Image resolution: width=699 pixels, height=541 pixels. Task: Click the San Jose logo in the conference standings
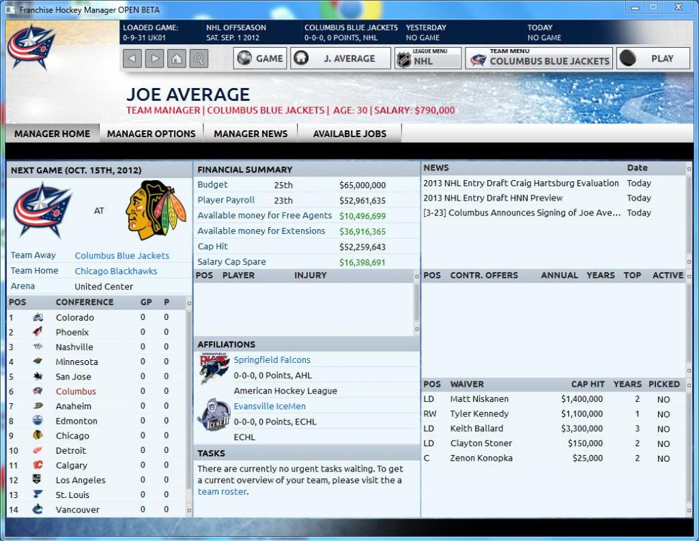coord(38,376)
